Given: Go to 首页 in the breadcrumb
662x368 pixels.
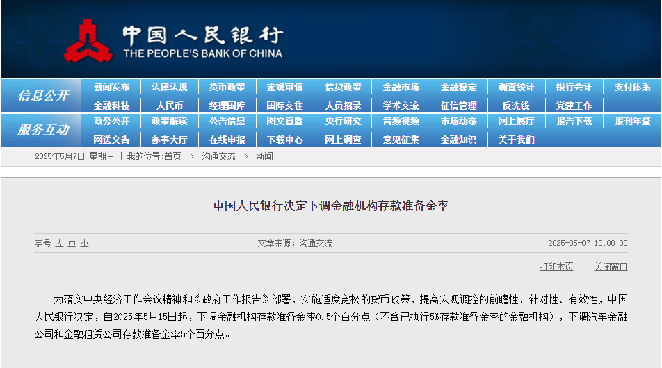Looking at the screenshot, I should click(172, 157).
